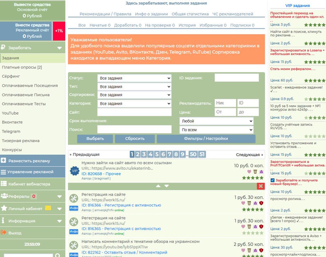326x257 pixels.
Task: Click the ruble icon next to Заработать
Action: (3, 47)
